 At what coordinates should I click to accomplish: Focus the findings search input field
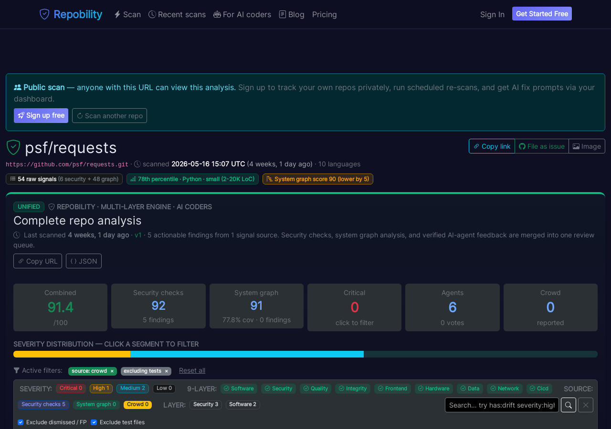[502, 405]
